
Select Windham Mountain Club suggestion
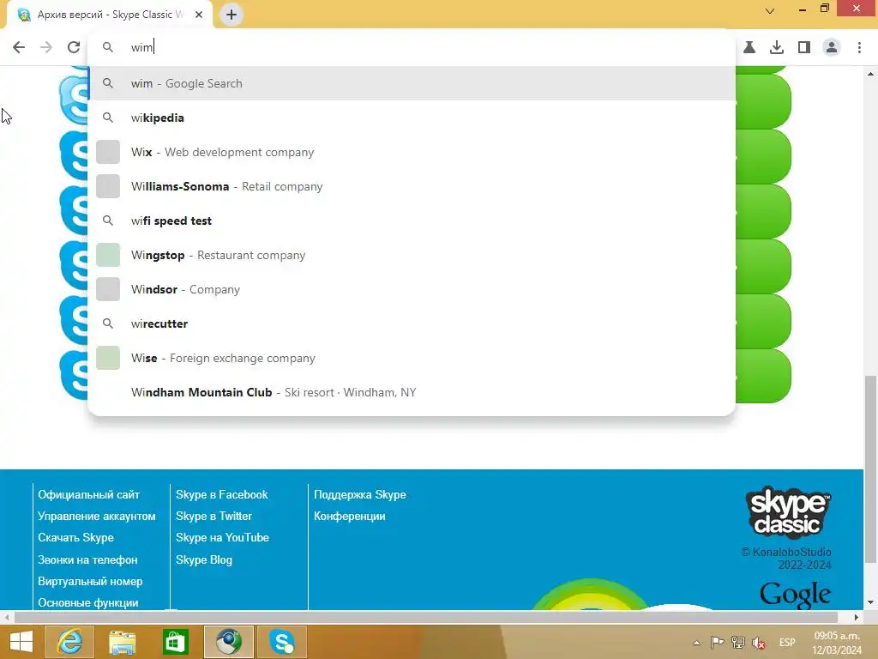(411, 392)
